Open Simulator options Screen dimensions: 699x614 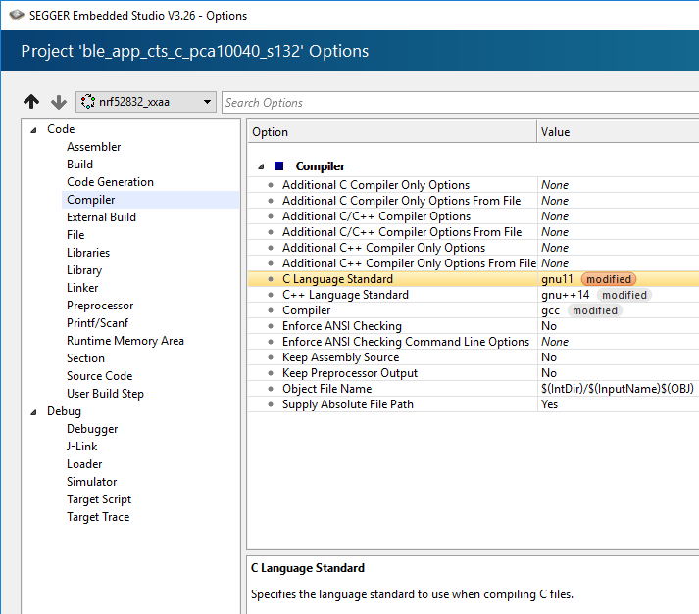pos(92,482)
